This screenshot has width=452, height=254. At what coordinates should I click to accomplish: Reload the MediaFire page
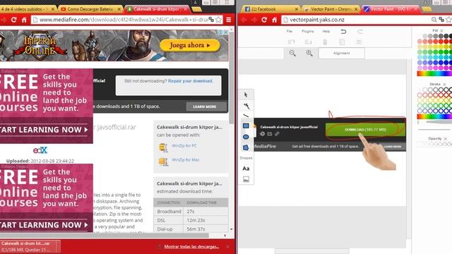pos(13,20)
